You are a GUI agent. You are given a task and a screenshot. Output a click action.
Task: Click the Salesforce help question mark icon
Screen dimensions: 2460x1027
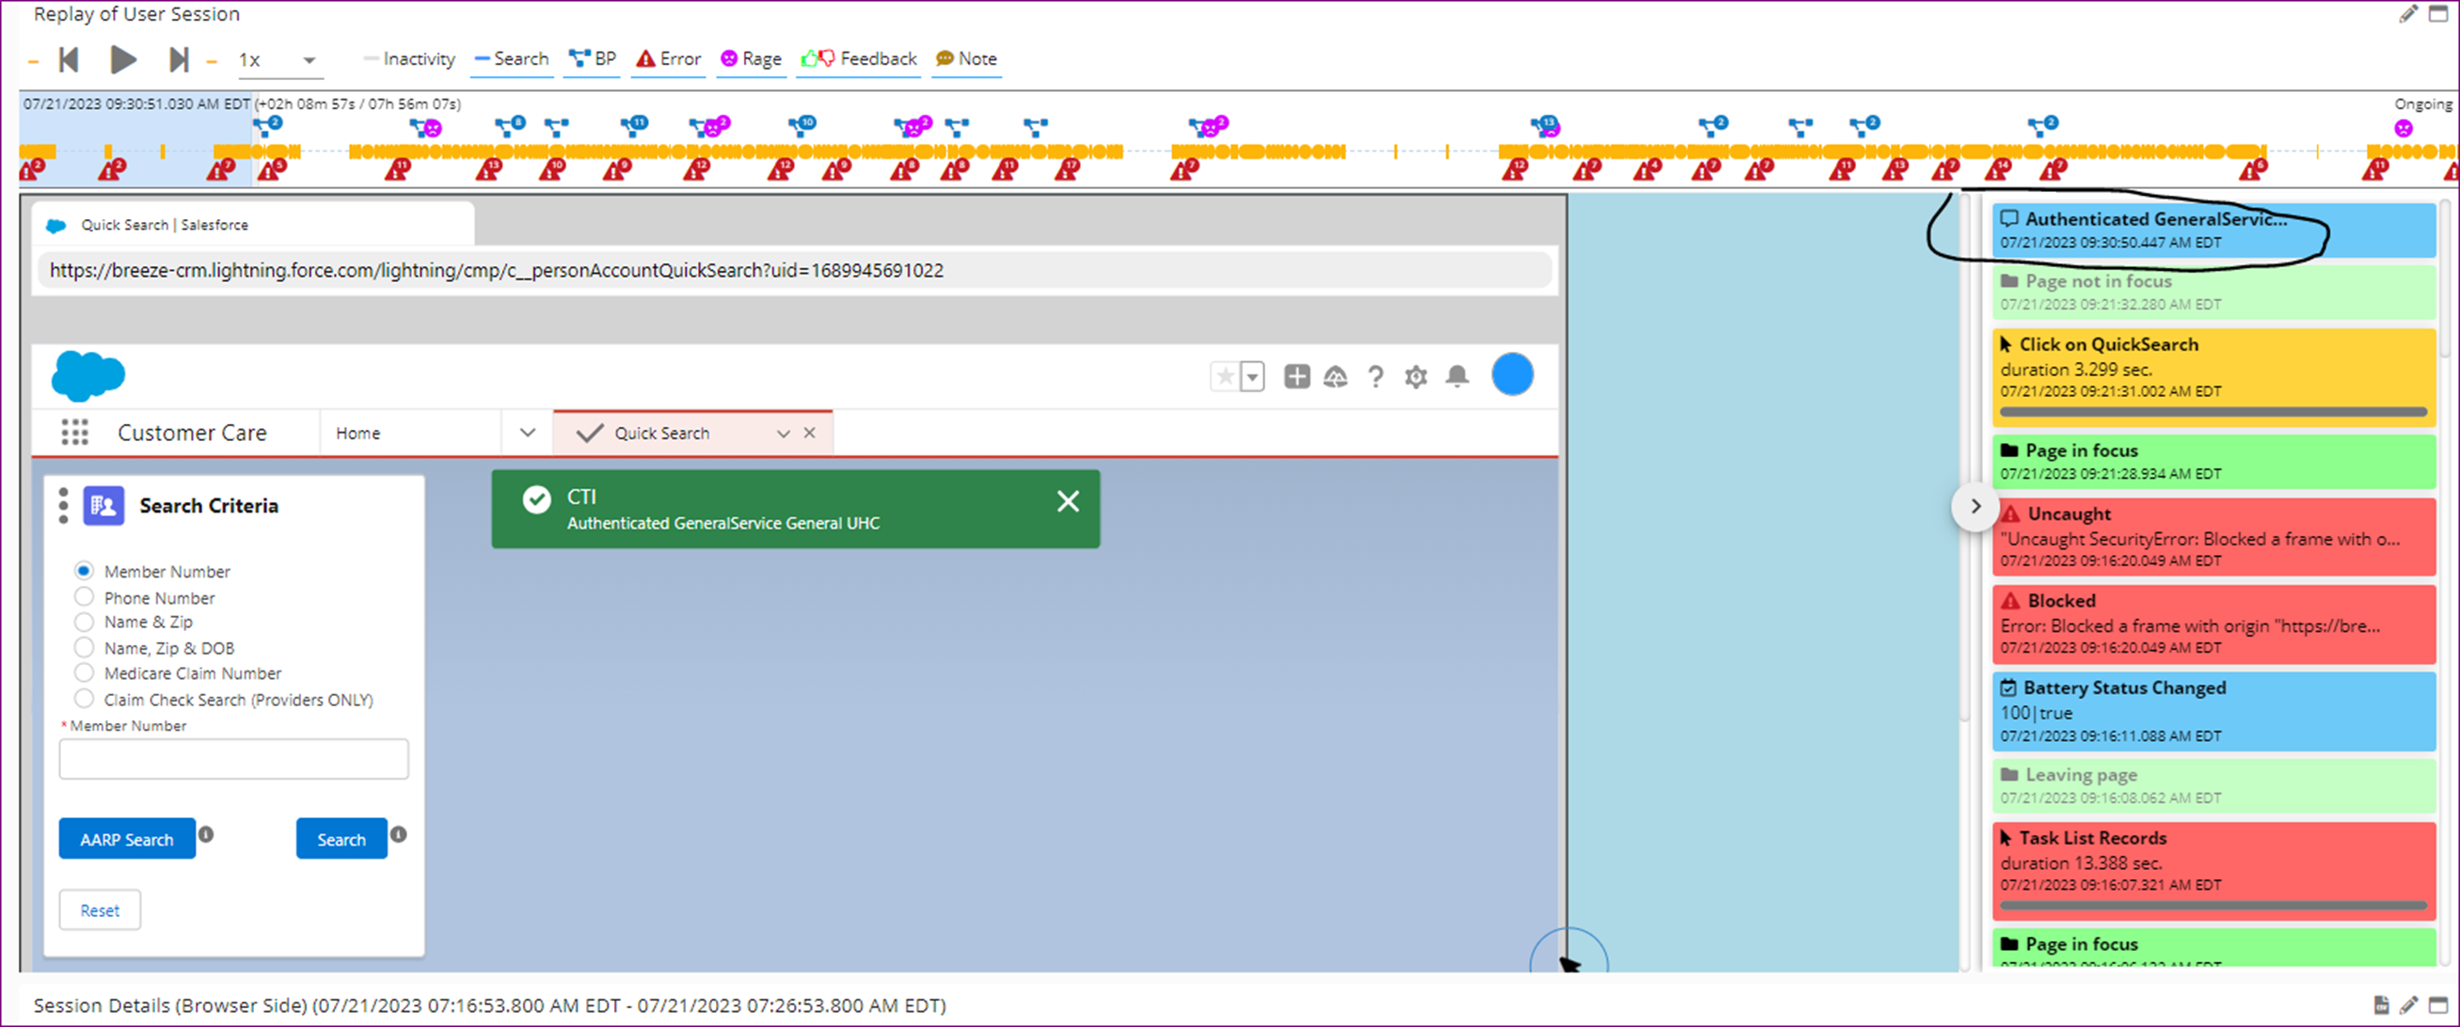[x=1375, y=377]
